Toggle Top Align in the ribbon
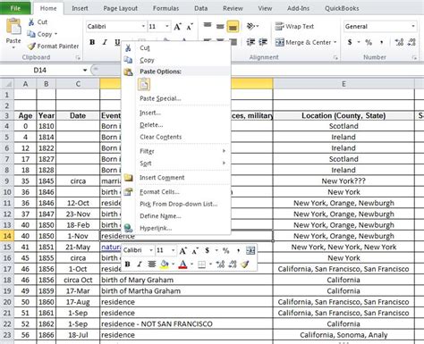Screen dimensions: 424x344 coord(208,26)
